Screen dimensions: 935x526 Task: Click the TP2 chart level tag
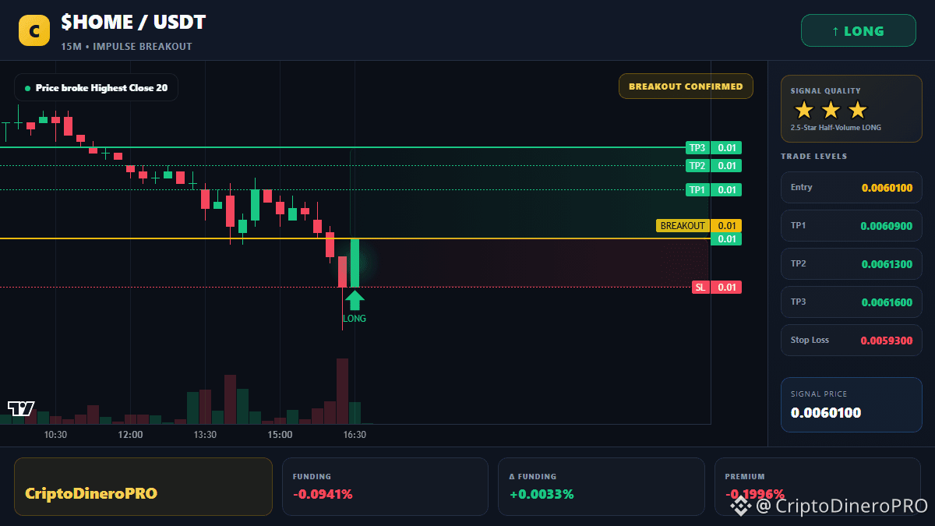pyautogui.click(x=713, y=165)
